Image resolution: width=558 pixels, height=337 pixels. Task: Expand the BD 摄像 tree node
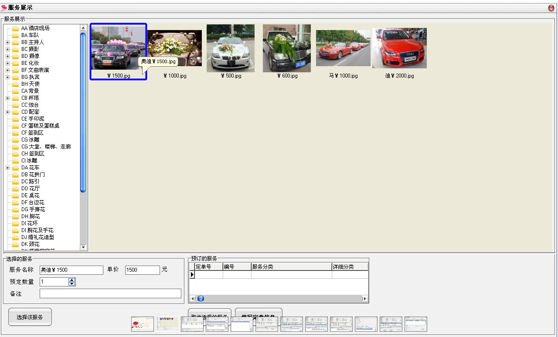(x=7, y=56)
